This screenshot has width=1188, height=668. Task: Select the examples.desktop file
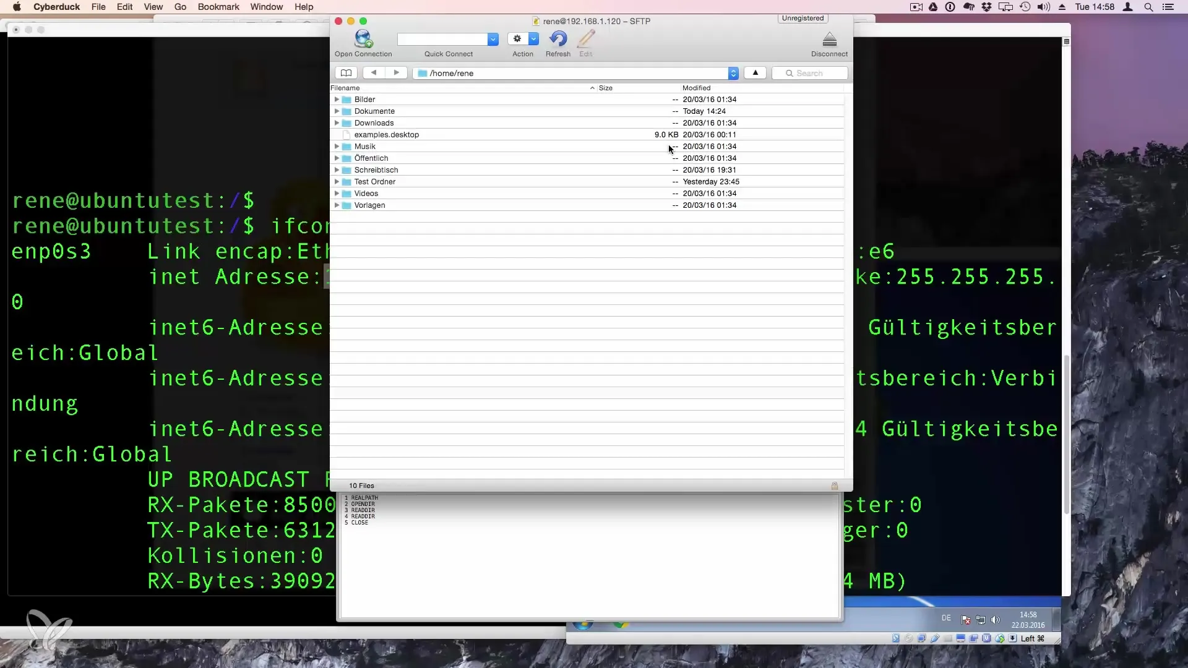tap(587, 135)
